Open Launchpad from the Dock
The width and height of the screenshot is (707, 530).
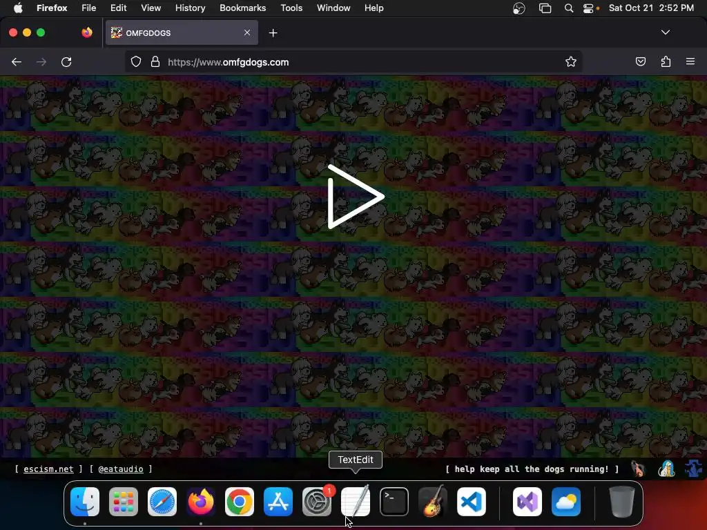pos(124,502)
